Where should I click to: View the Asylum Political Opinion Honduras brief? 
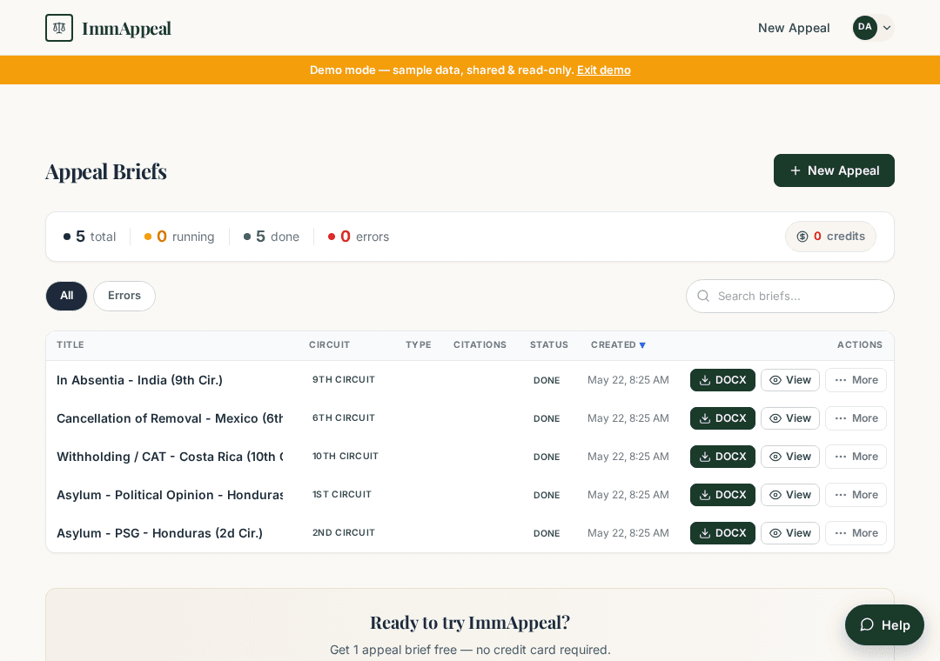tap(790, 495)
